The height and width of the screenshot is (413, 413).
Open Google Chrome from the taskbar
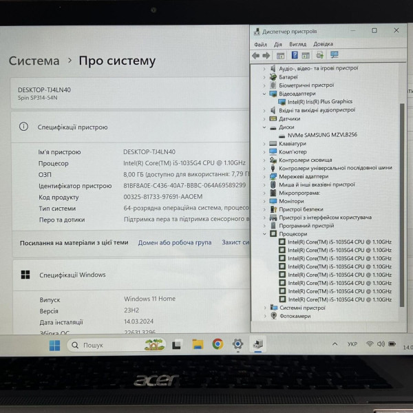point(218,344)
